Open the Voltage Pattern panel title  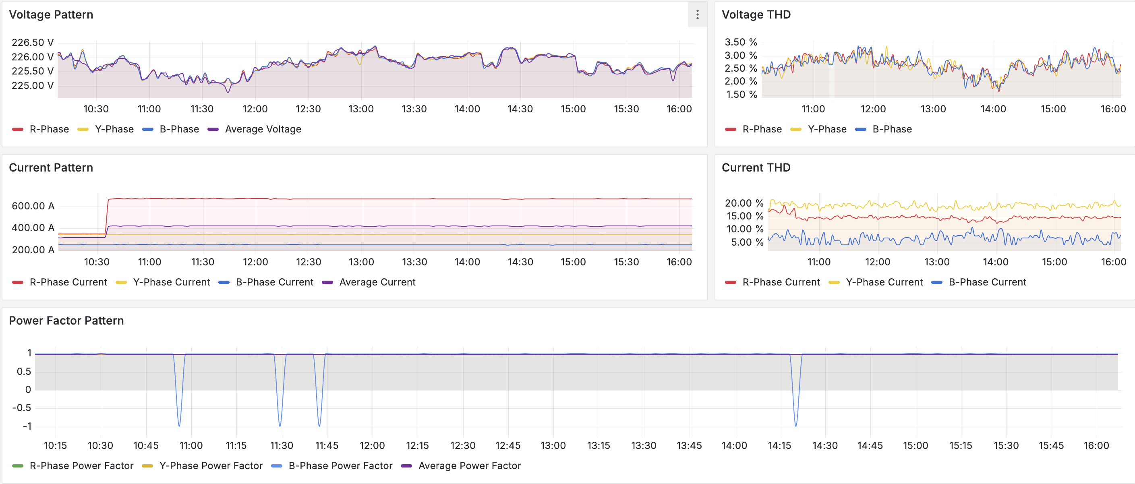click(51, 14)
